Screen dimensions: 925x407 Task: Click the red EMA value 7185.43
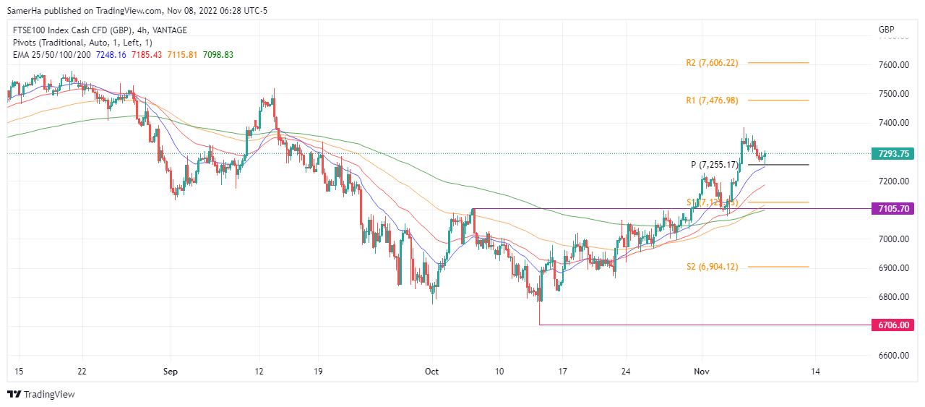tap(147, 55)
